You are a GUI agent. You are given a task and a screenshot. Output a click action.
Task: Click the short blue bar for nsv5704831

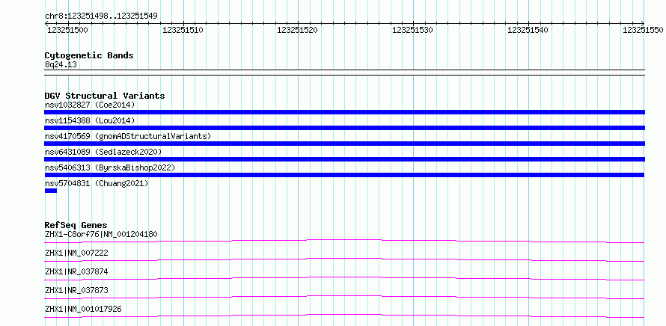(x=51, y=191)
